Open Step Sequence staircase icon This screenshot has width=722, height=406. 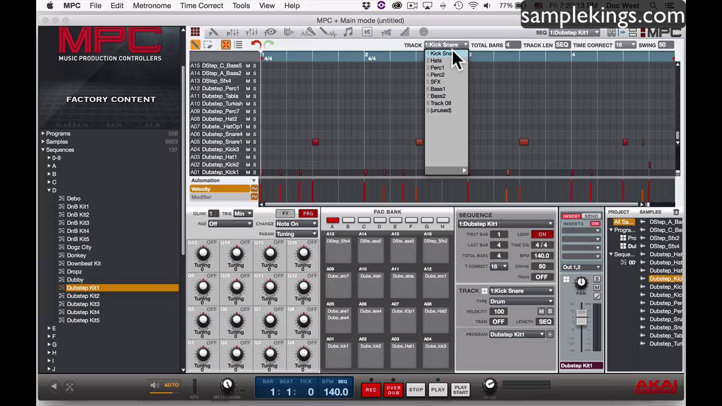click(406, 32)
